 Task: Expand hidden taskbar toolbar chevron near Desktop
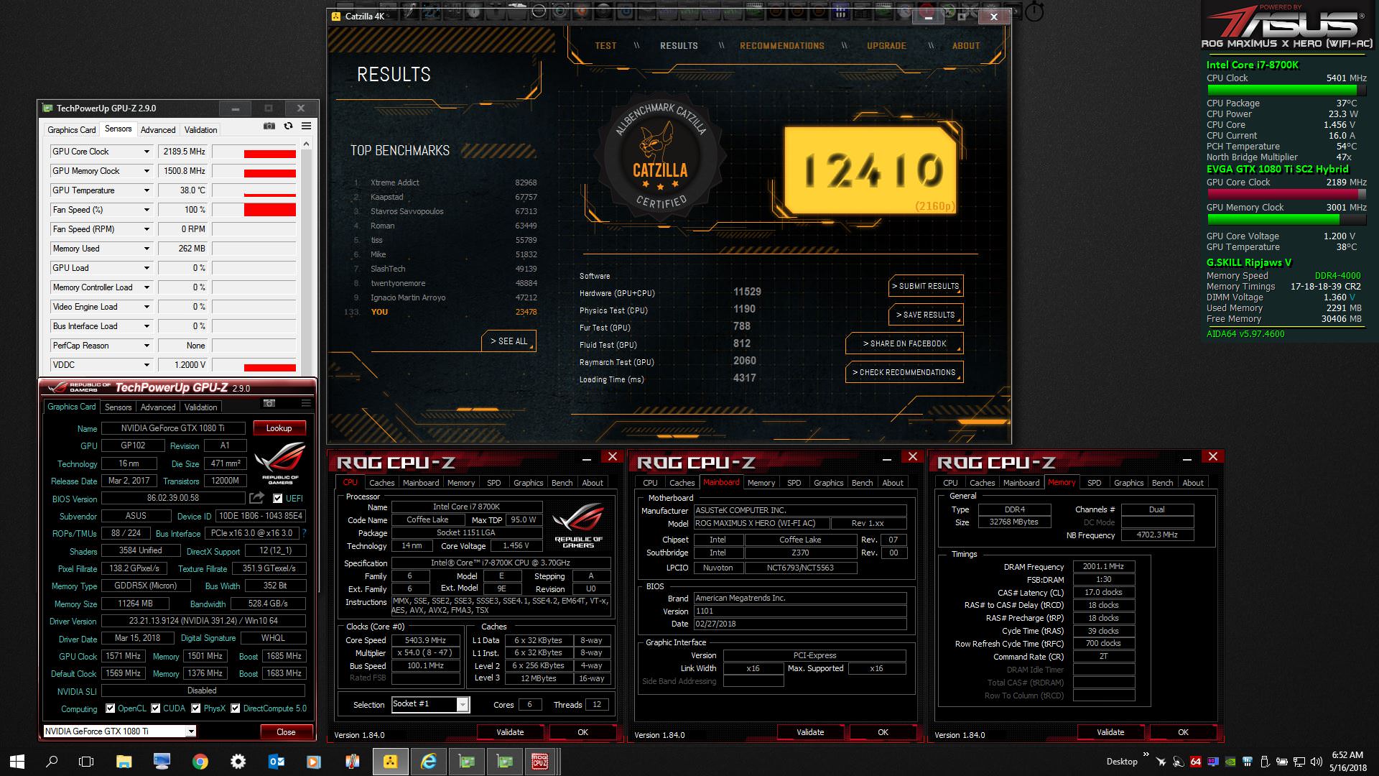[x=1146, y=755]
